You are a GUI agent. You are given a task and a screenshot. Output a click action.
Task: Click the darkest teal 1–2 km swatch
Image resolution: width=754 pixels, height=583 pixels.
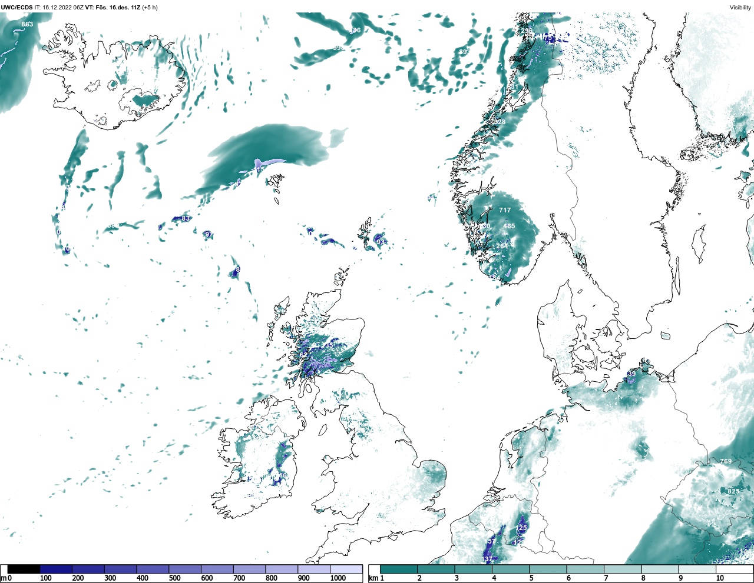399,569
